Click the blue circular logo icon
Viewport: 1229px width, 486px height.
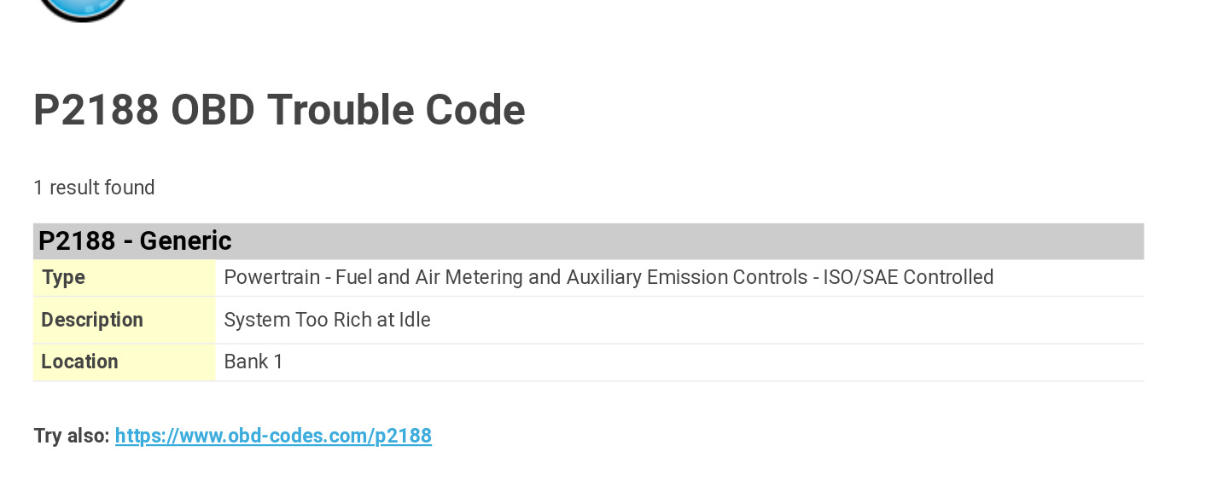83,8
